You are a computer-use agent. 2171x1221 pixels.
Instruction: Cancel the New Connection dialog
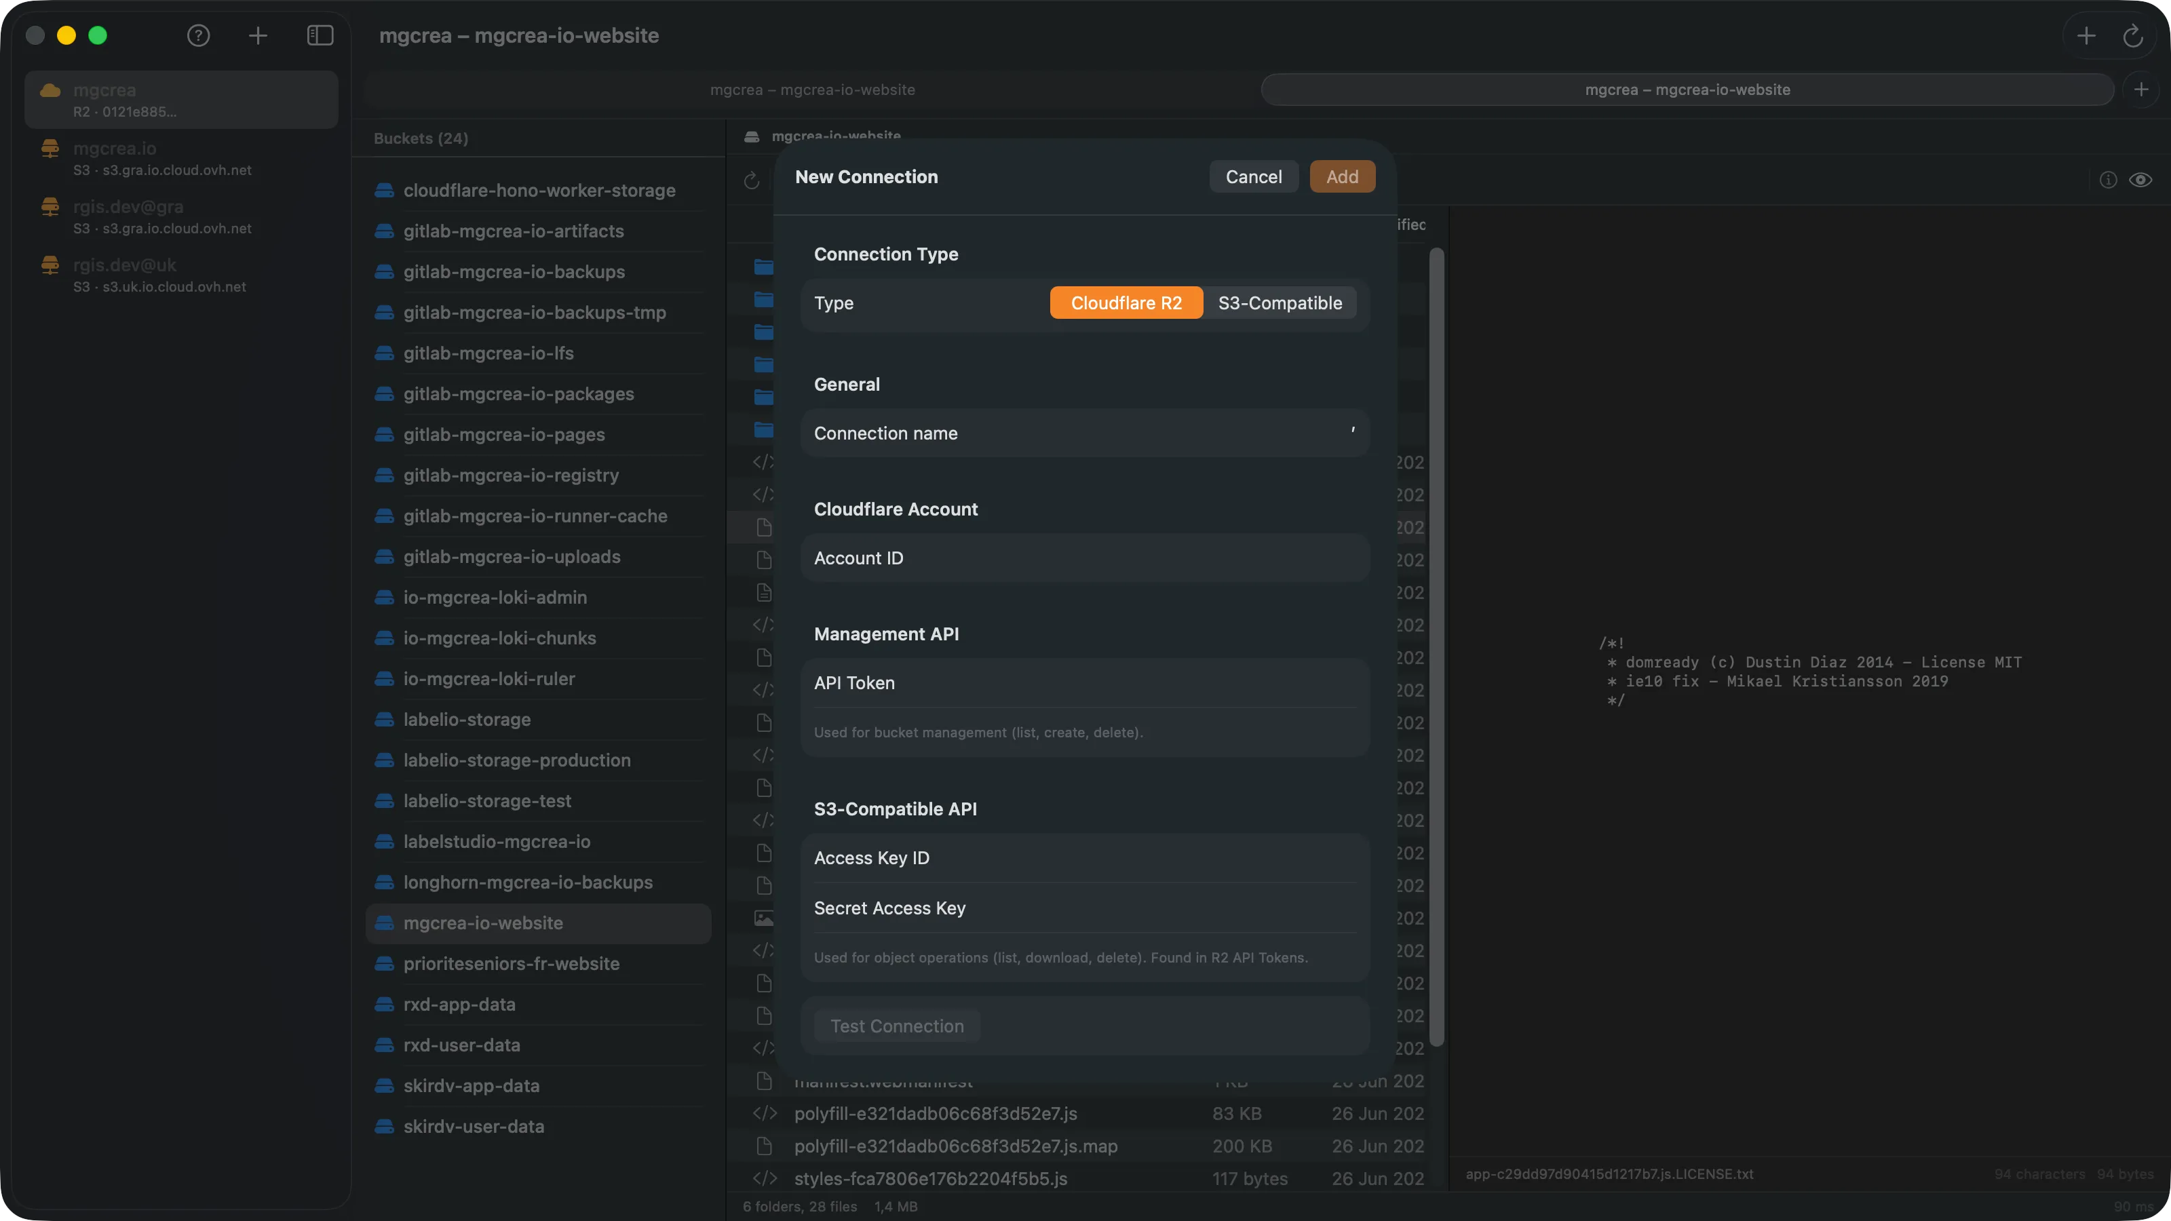[1253, 177]
